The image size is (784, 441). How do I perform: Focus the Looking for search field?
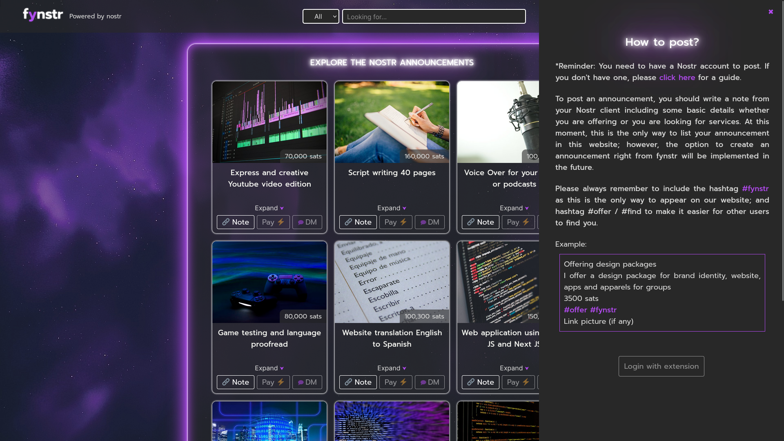pos(434,17)
